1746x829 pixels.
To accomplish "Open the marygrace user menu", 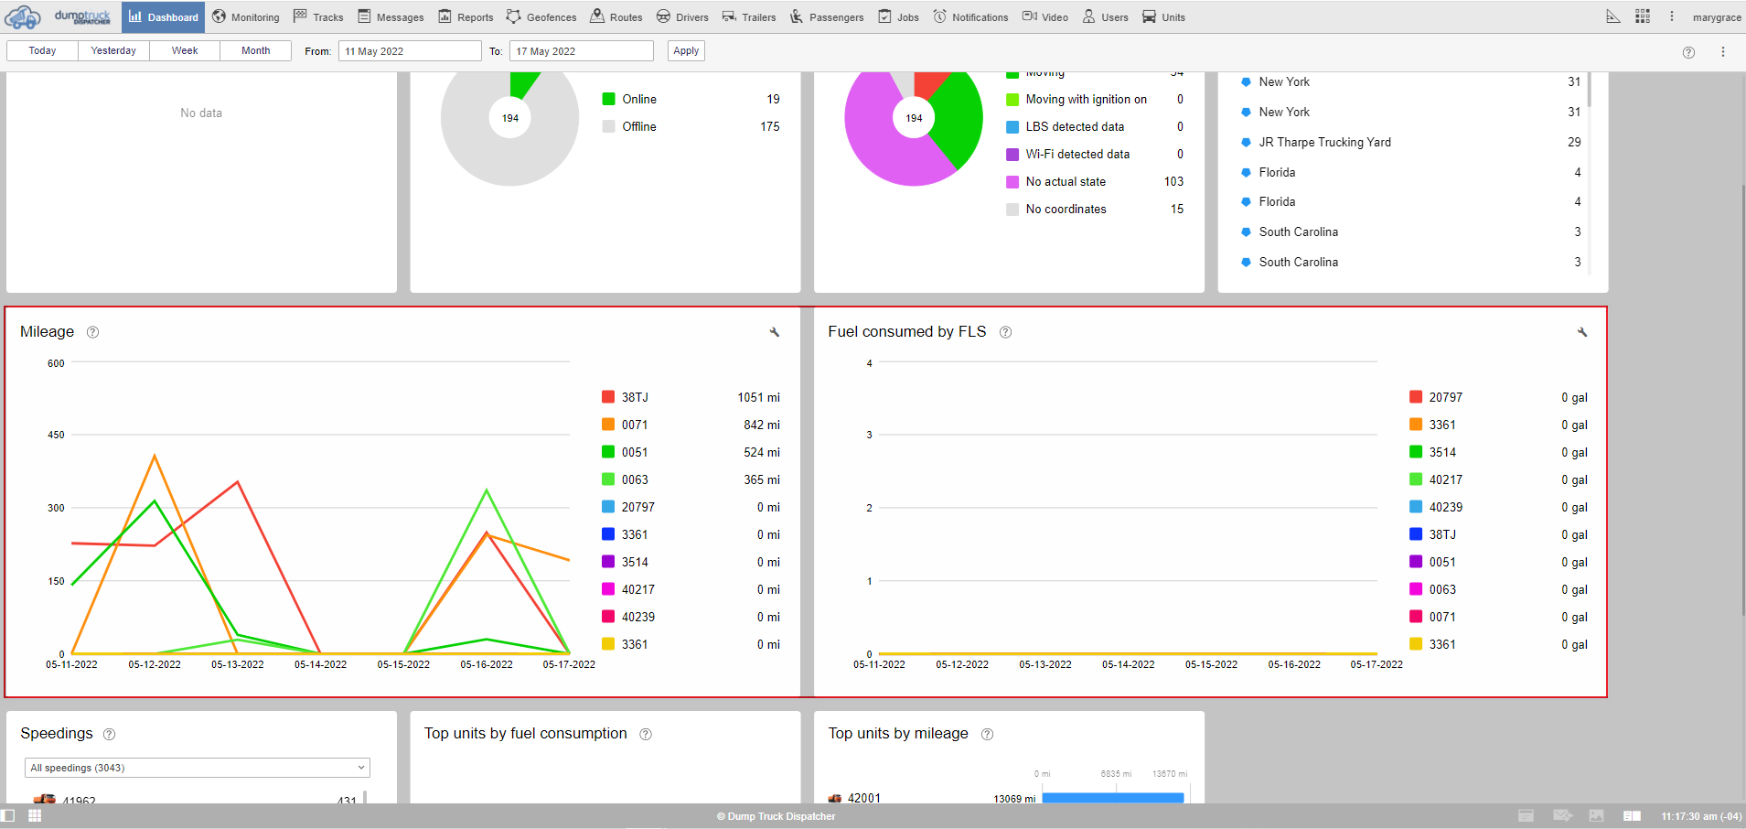I will click(x=1716, y=17).
